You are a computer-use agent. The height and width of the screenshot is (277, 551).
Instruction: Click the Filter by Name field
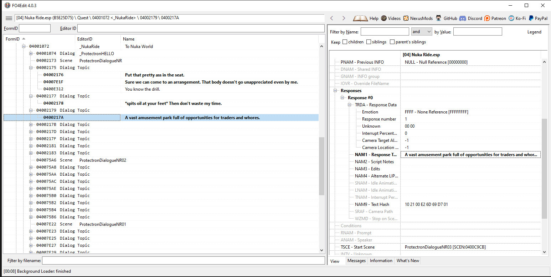pos(385,32)
